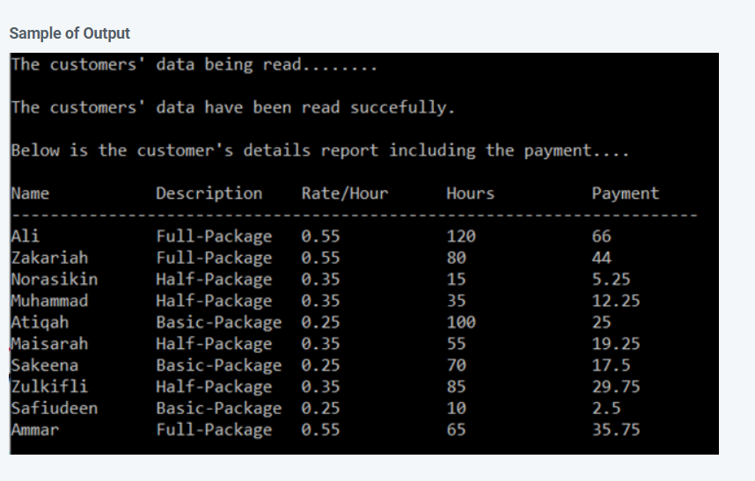Click 'Half-Package' in Norasikin's row

point(215,279)
